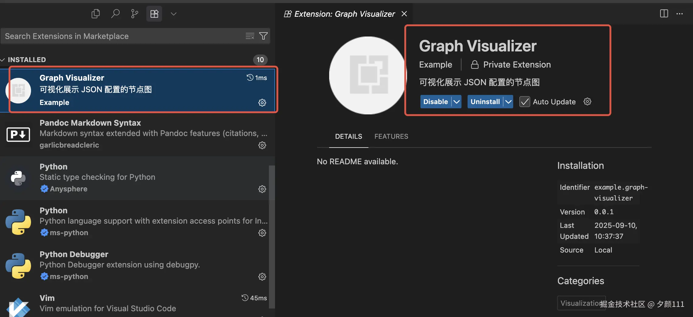
Task: Open manage gear for Python Debugger
Action: tap(262, 277)
